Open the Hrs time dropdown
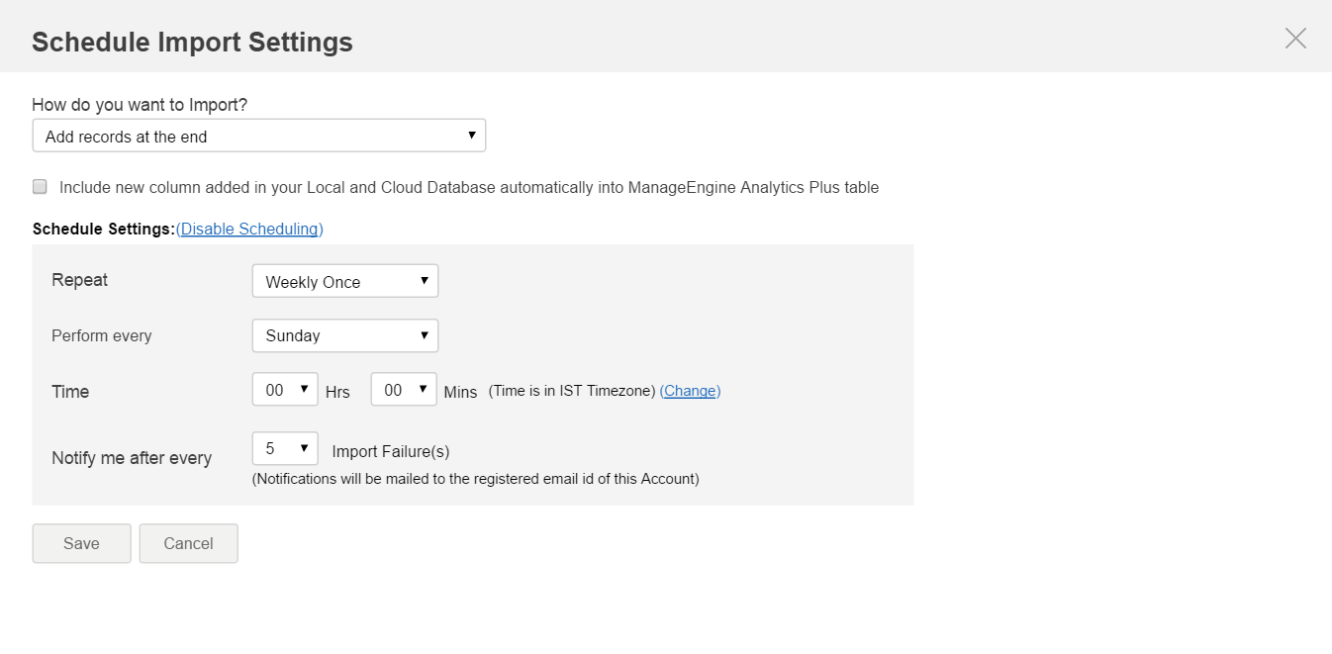Screen dimensions: 1332x654 [285, 390]
